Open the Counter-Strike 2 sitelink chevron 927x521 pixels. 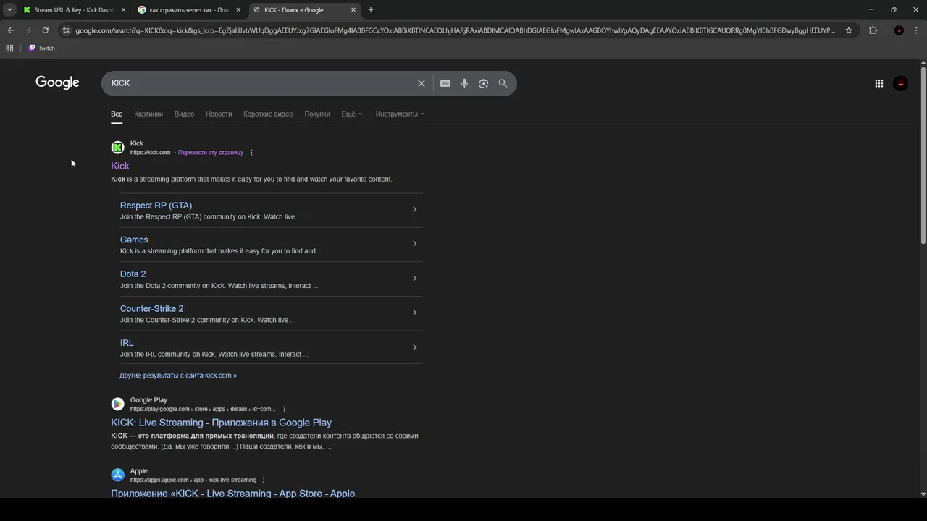(414, 313)
